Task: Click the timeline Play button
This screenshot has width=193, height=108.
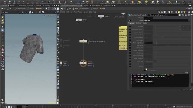Action: click(12, 107)
